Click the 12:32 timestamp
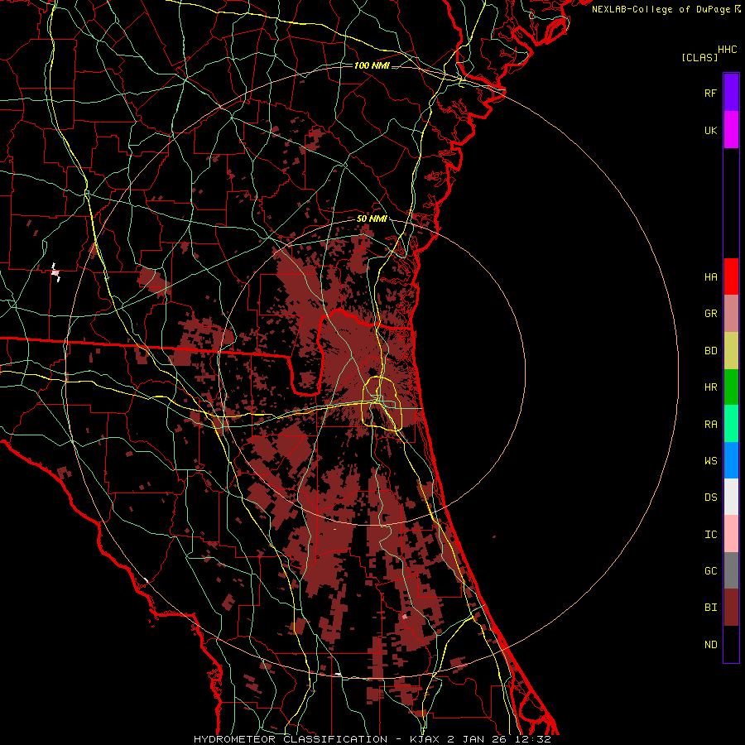The height and width of the screenshot is (745, 745). coord(533,739)
